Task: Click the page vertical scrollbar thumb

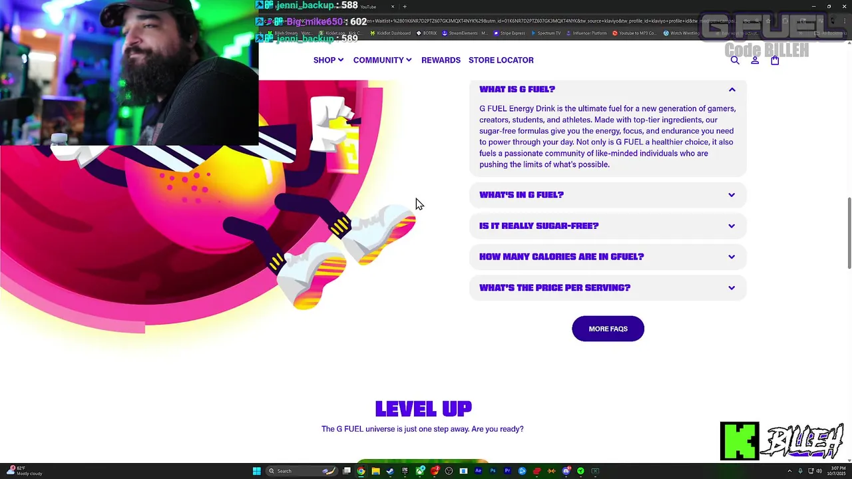Action: tap(849, 233)
